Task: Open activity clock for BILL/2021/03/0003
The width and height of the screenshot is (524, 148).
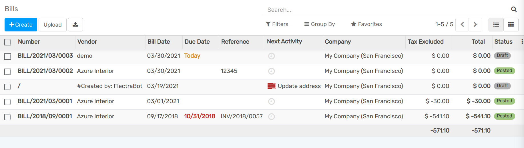Action: [271, 56]
